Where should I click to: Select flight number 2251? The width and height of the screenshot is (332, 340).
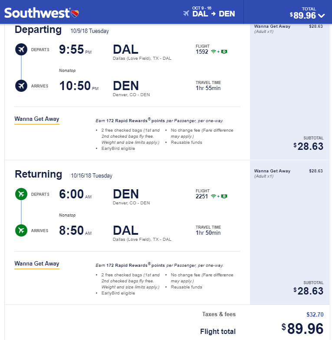[202, 196]
